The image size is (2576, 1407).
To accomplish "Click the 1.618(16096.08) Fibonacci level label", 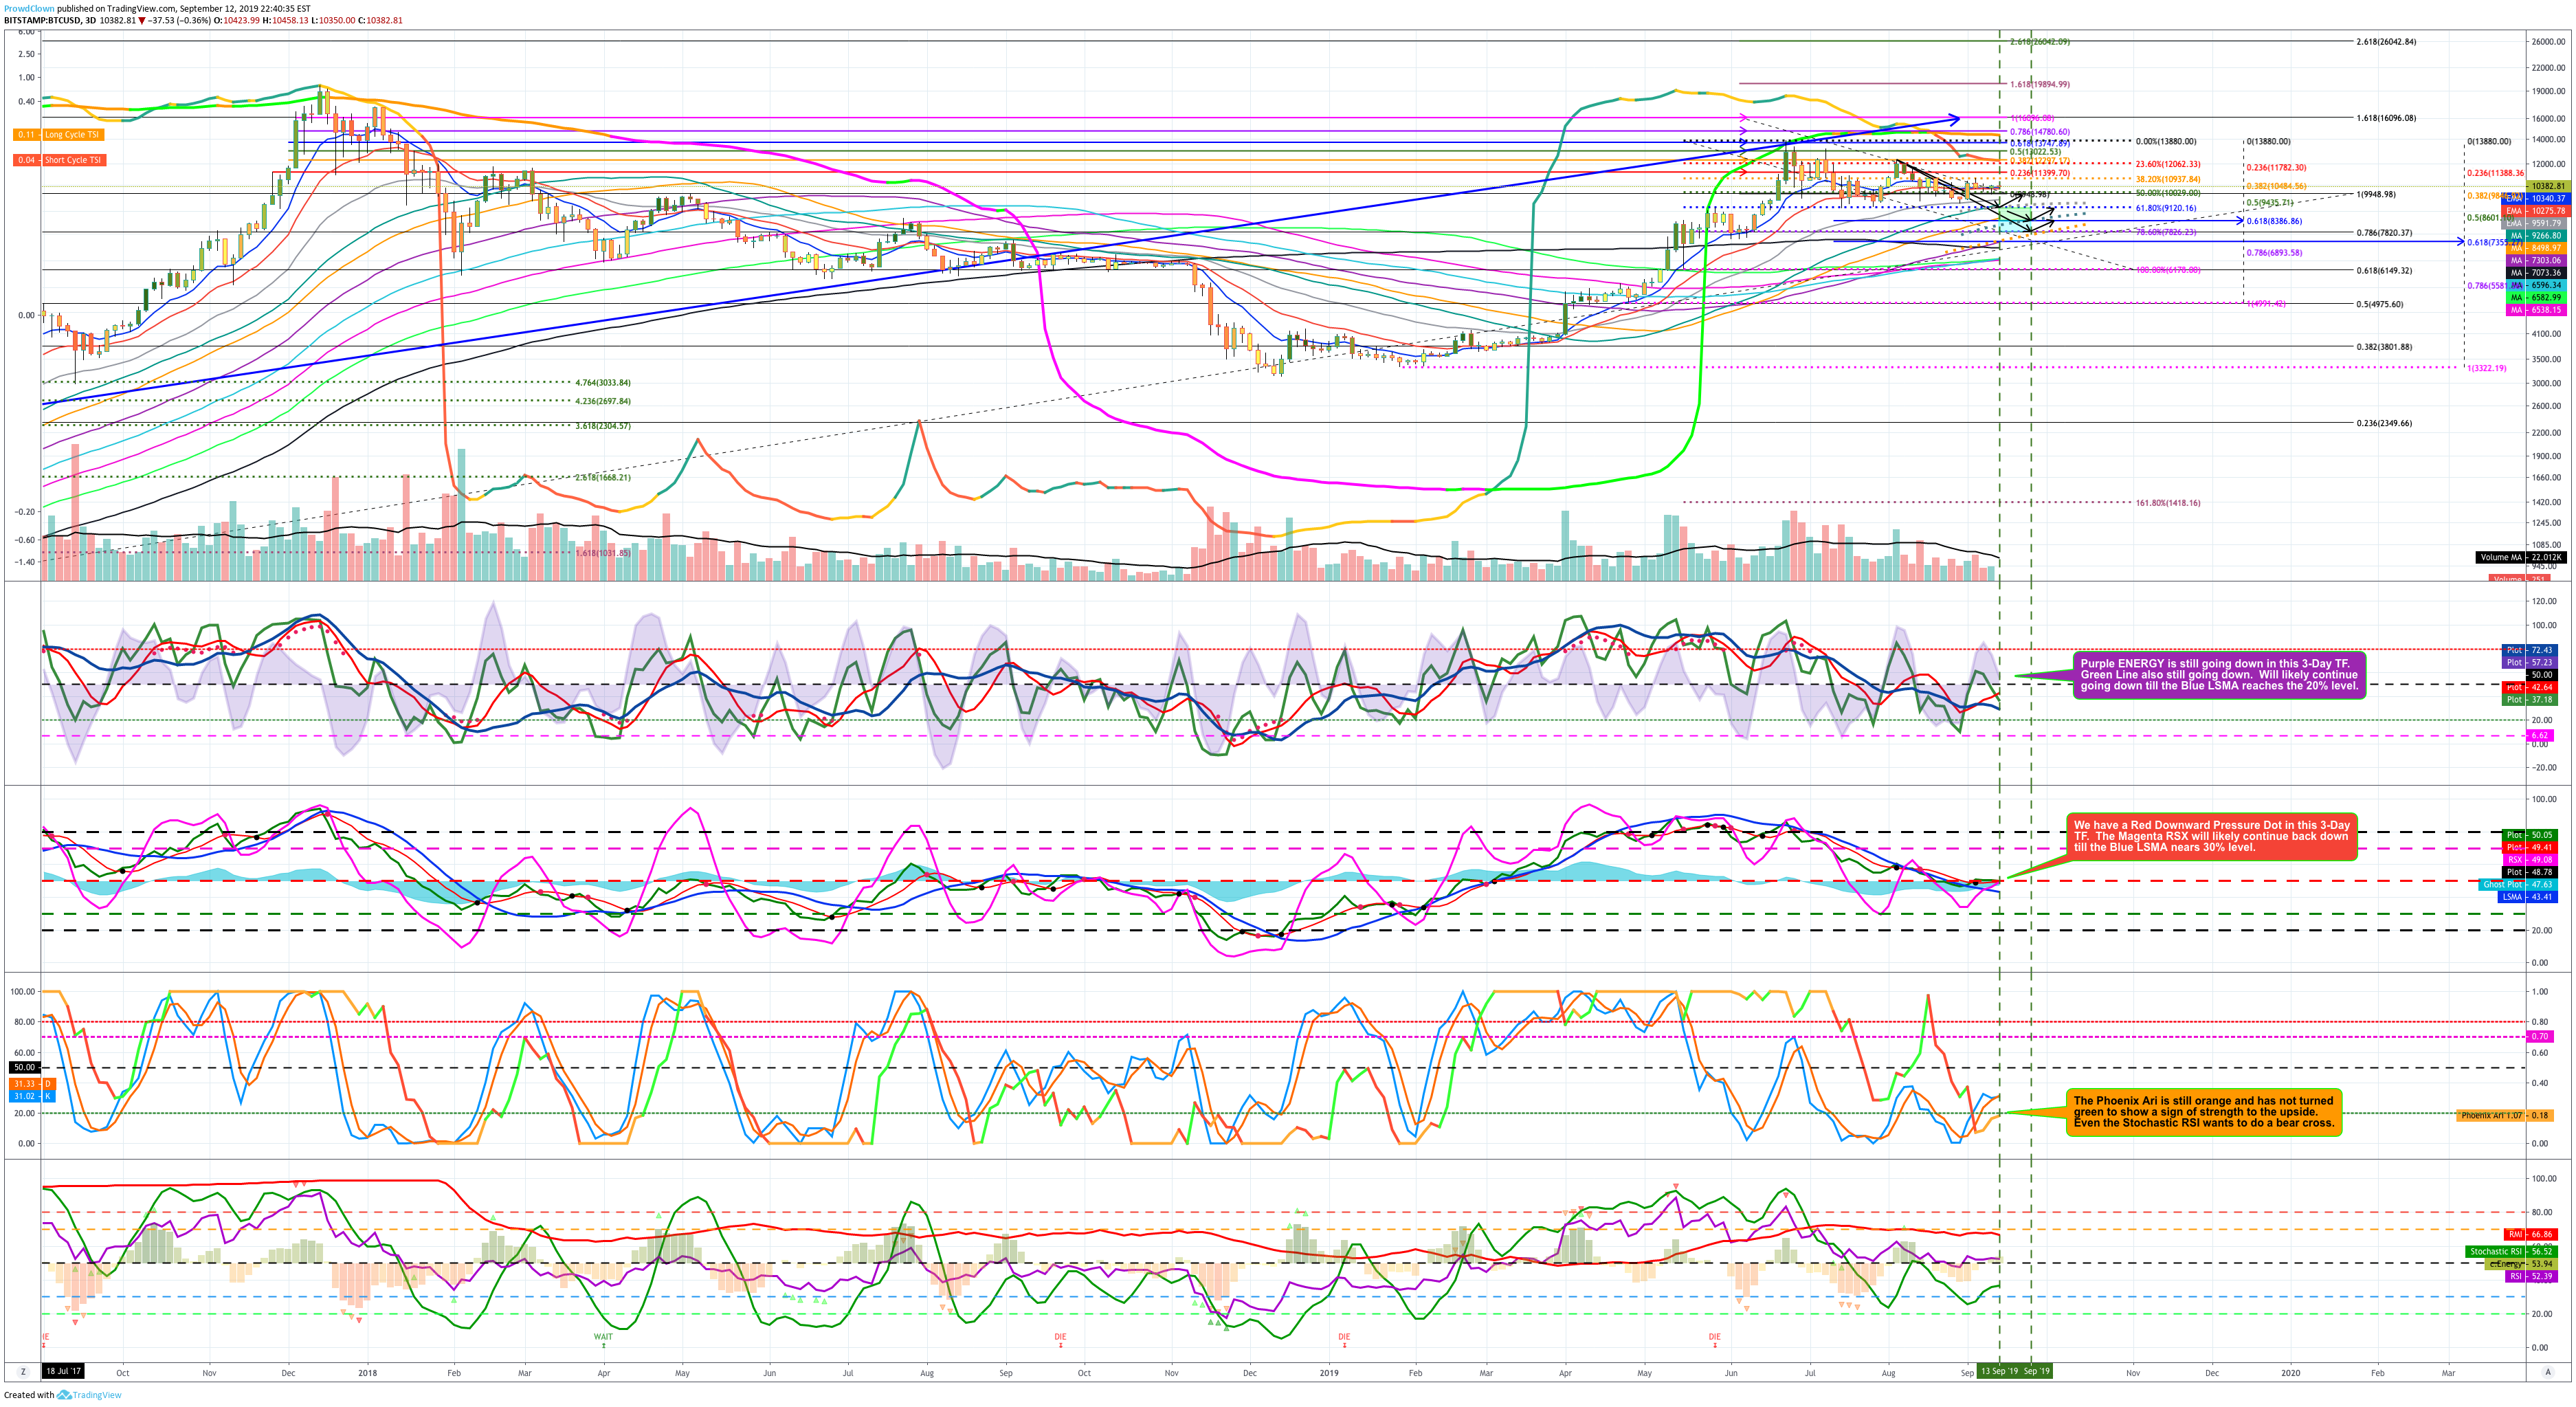I will point(2386,118).
